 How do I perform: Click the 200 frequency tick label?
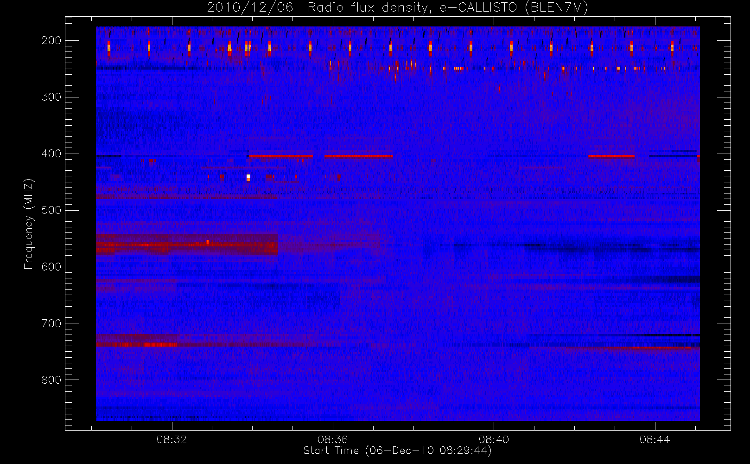click(x=51, y=40)
